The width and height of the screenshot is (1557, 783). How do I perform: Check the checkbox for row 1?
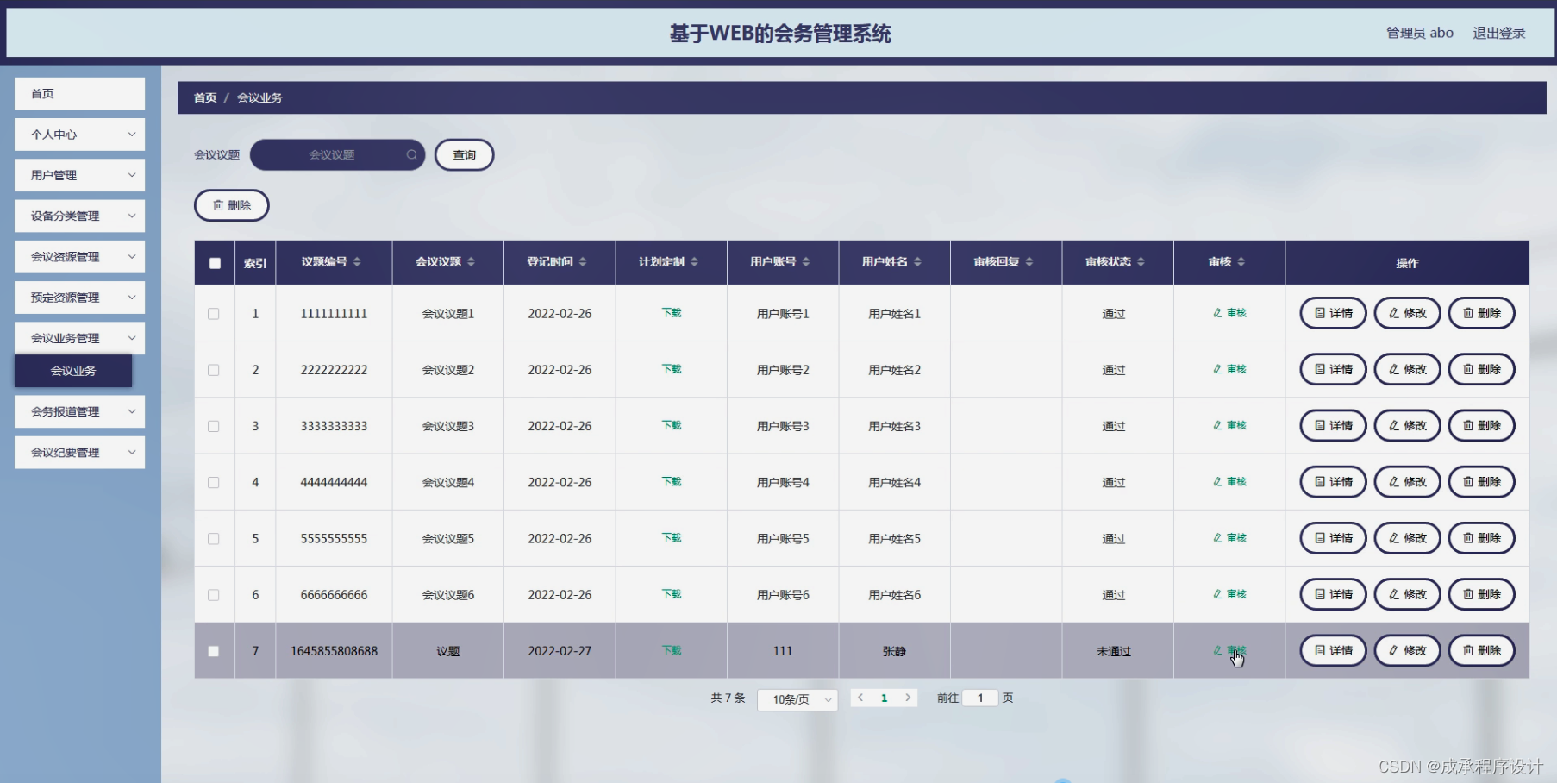click(x=214, y=314)
